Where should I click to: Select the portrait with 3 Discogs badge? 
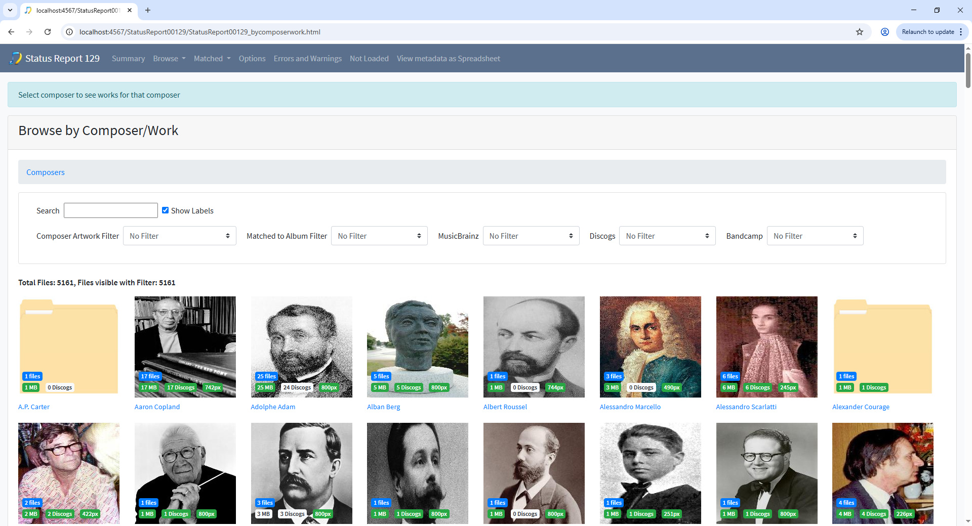point(302,473)
